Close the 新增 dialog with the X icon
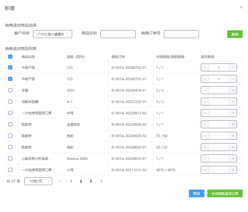248x212 pixels. 241,7
